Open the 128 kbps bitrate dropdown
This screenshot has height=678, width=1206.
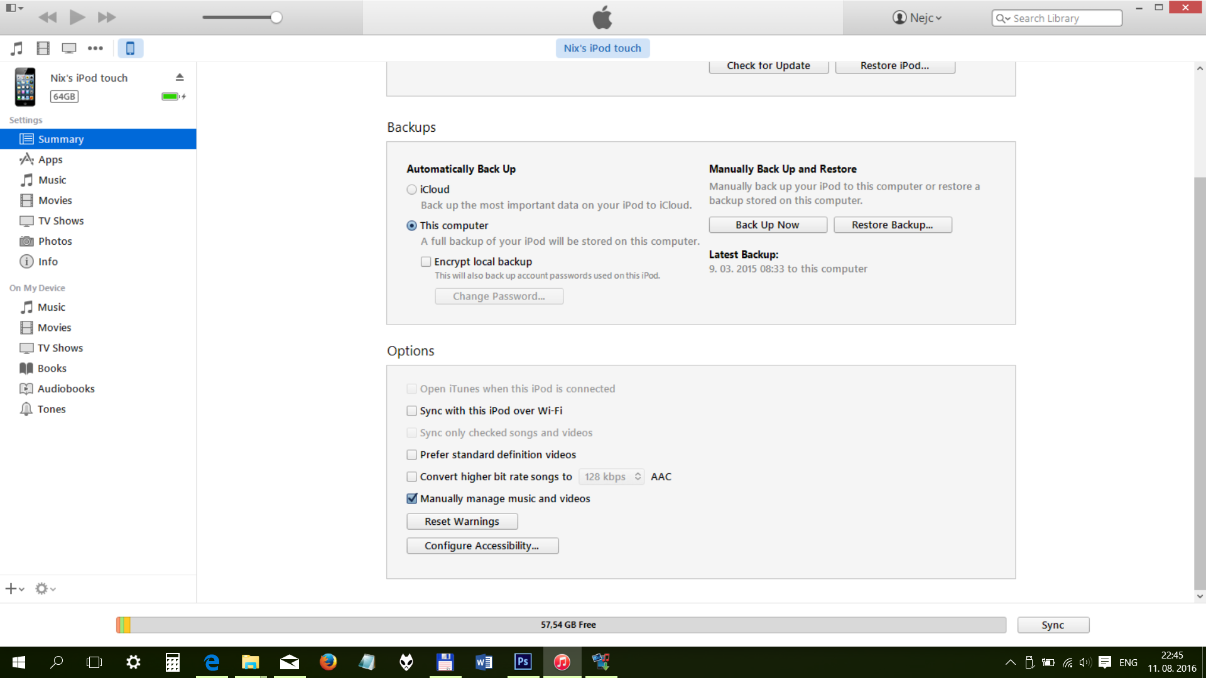click(x=612, y=476)
